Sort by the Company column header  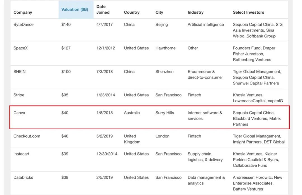23,12
